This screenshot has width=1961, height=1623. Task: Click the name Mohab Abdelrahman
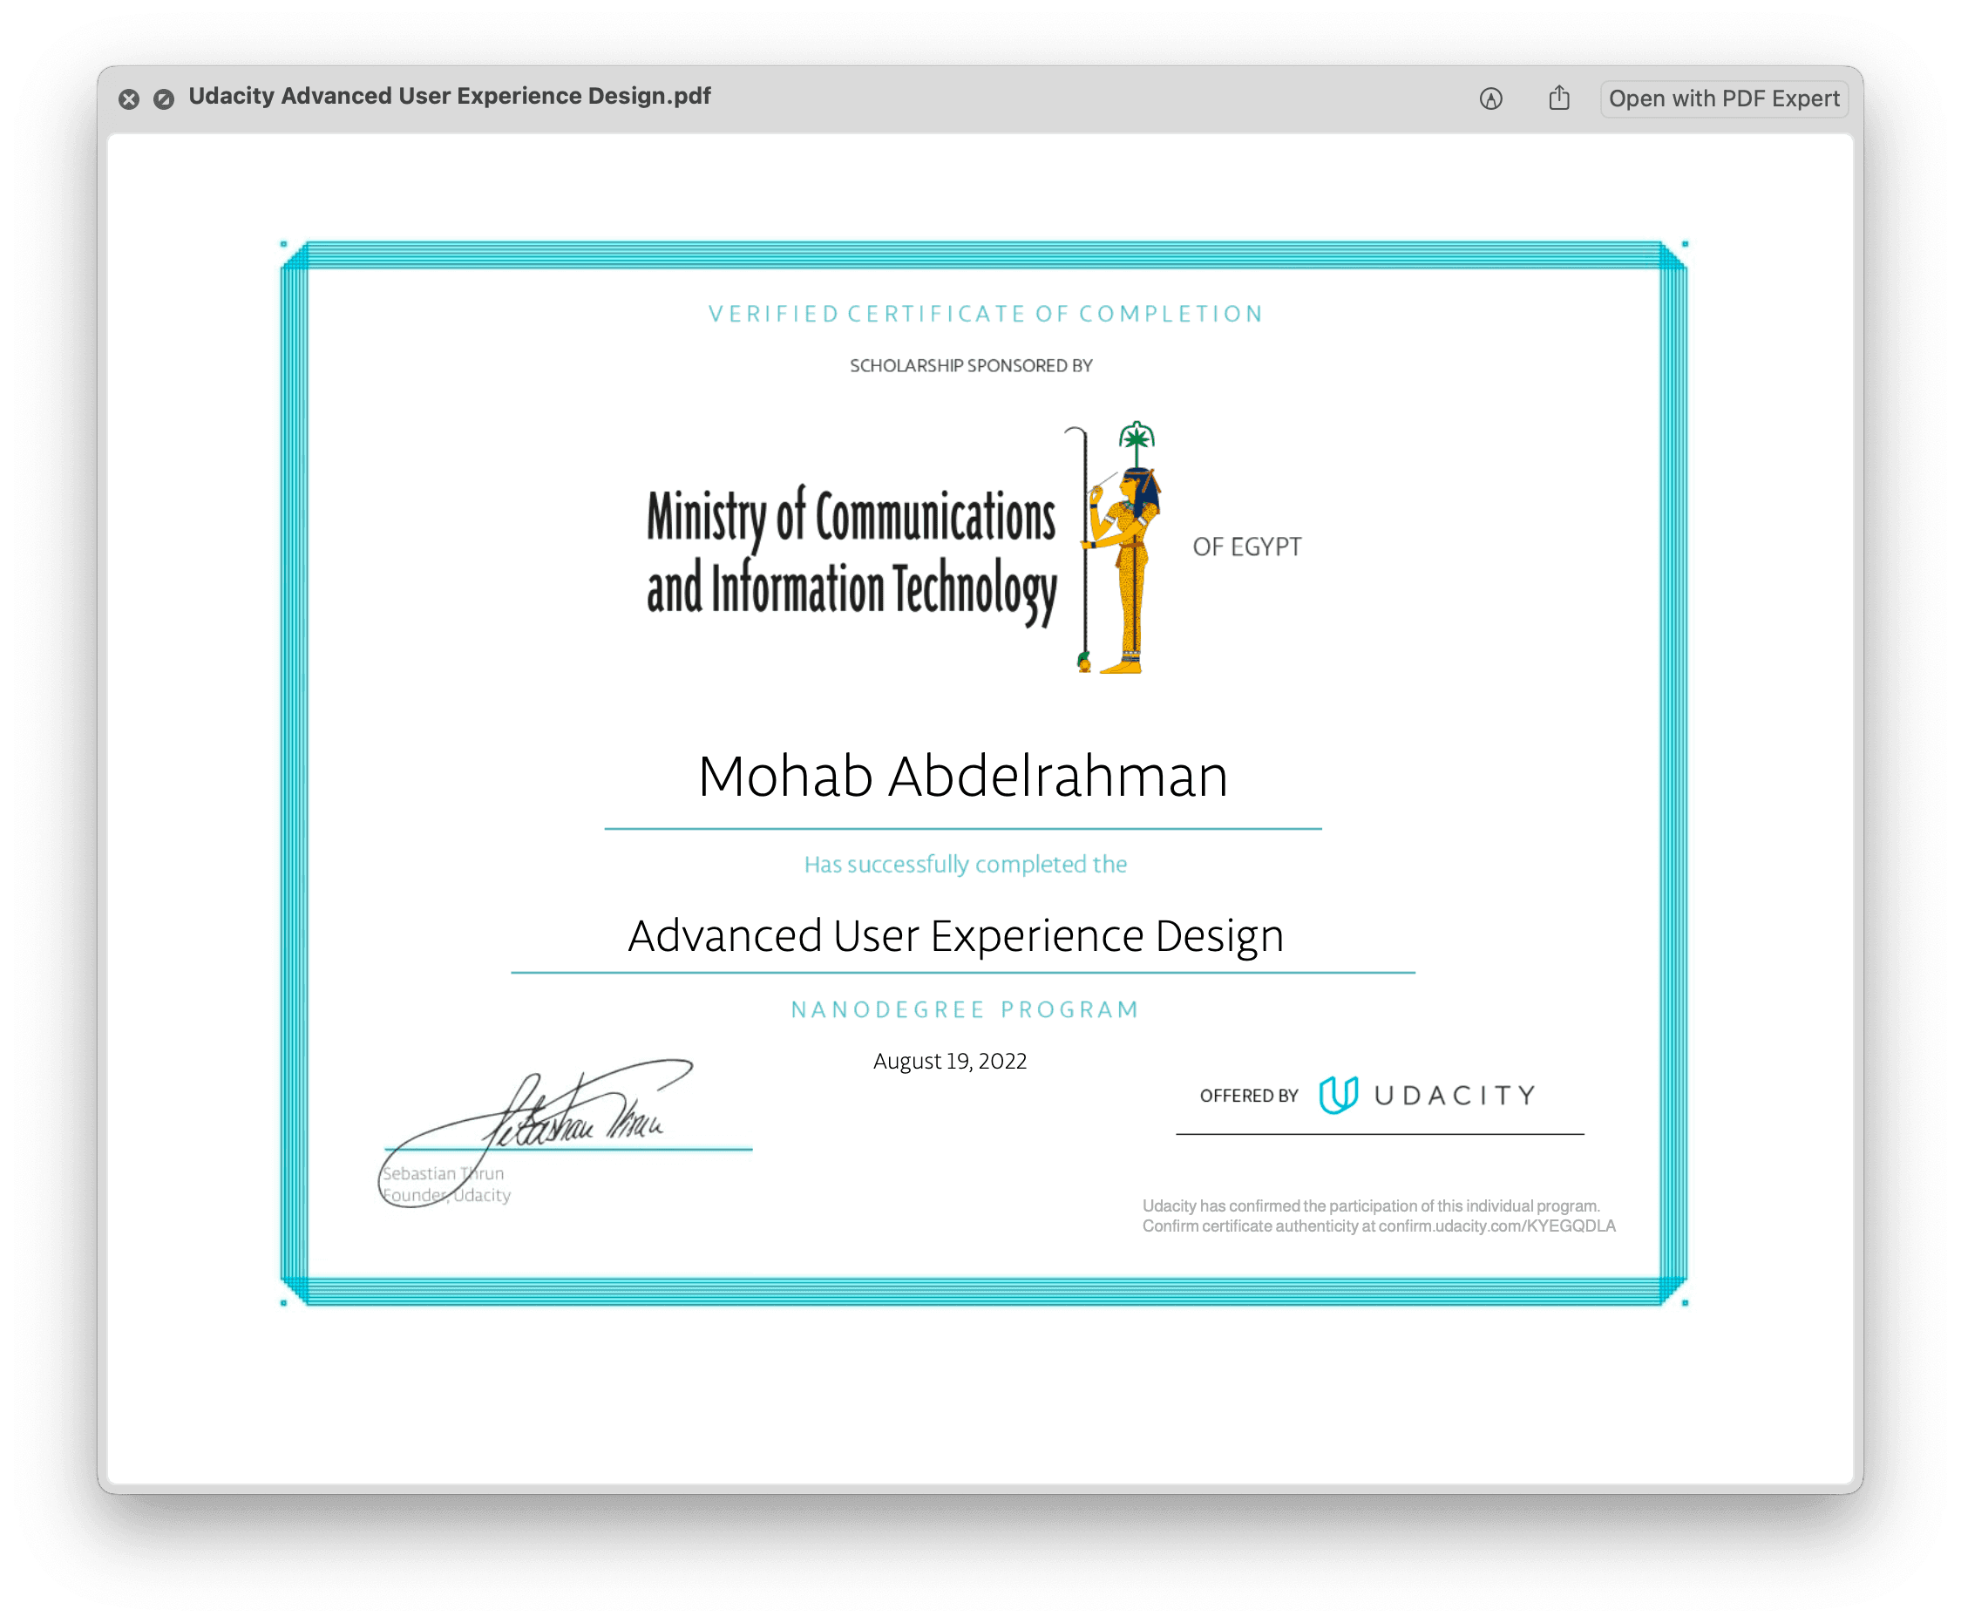click(963, 777)
